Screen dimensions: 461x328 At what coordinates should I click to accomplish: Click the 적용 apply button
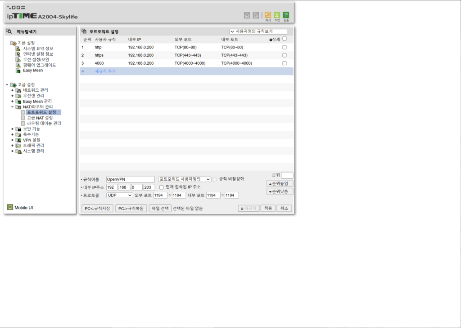pyautogui.click(x=268, y=208)
